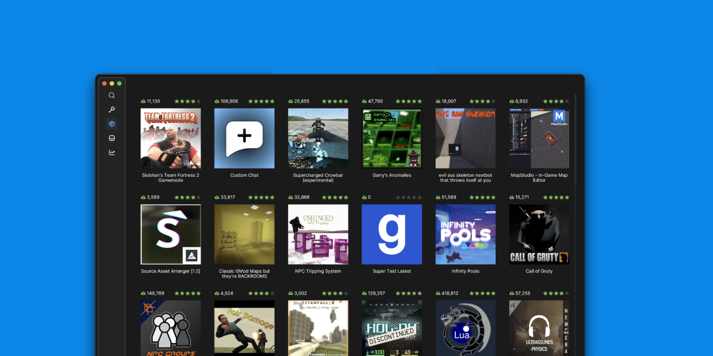This screenshot has width=713, height=356.
Task: Open the MapStudio In-Game Map Editor thumbnail
Action: tap(539, 139)
